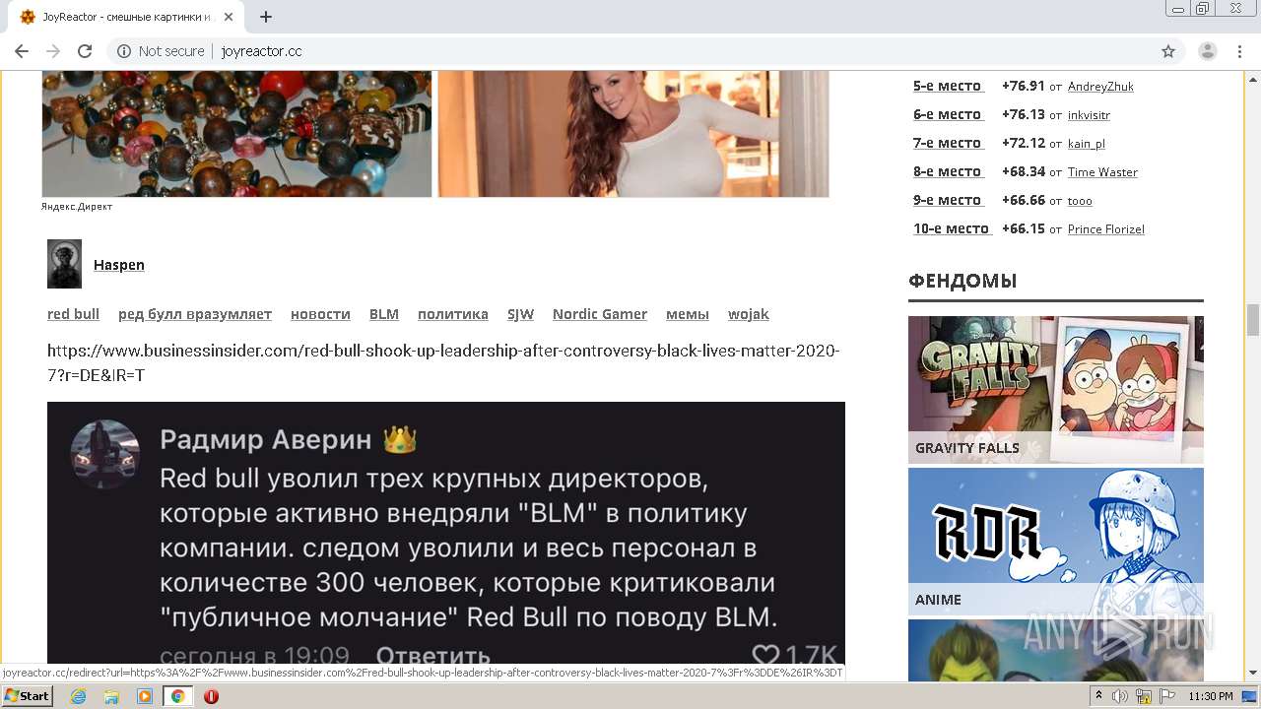
Task: Open the Red Bull BLM post image
Action: coord(446,533)
